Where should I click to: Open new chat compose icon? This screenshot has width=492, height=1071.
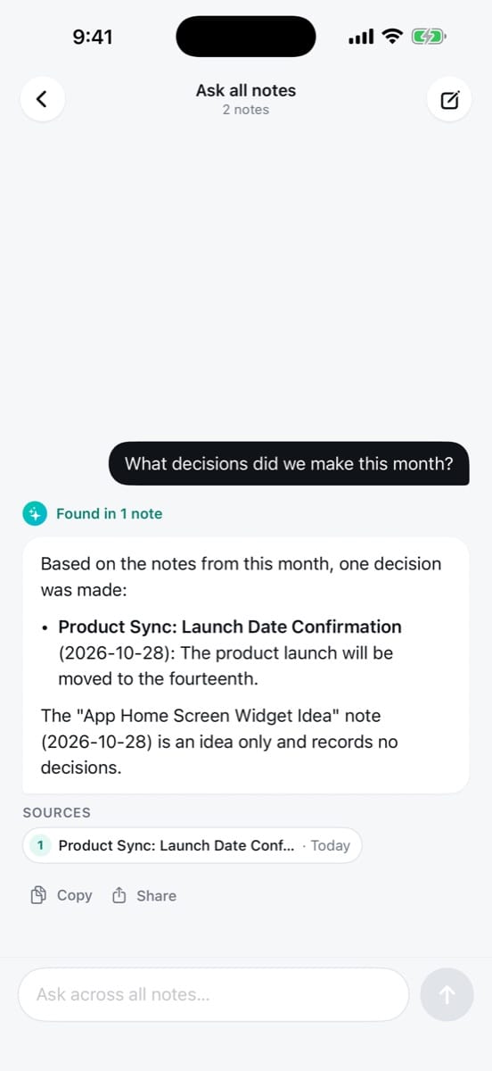(x=449, y=99)
